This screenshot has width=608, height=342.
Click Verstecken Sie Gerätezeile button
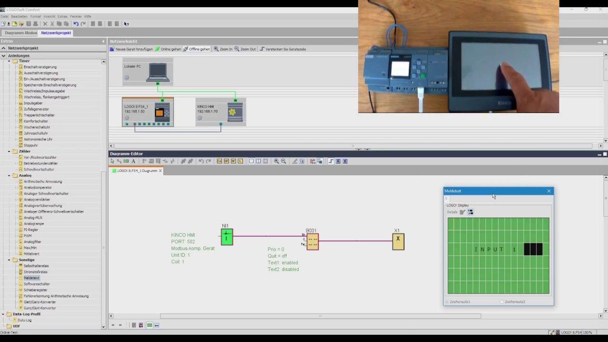[283, 49]
